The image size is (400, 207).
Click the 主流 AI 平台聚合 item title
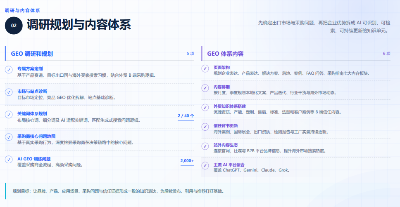pos(229,165)
